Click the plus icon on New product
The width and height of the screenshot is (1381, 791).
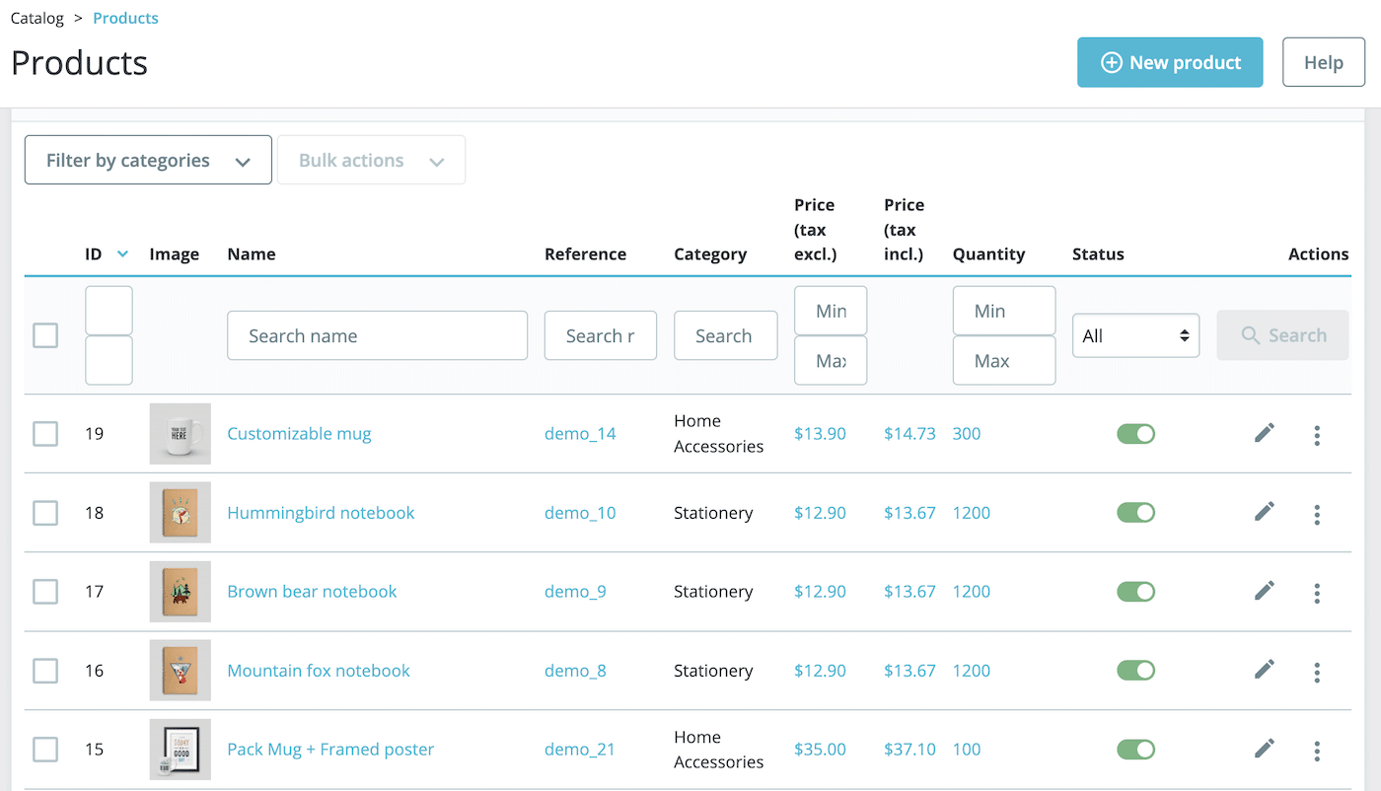pyautogui.click(x=1112, y=61)
